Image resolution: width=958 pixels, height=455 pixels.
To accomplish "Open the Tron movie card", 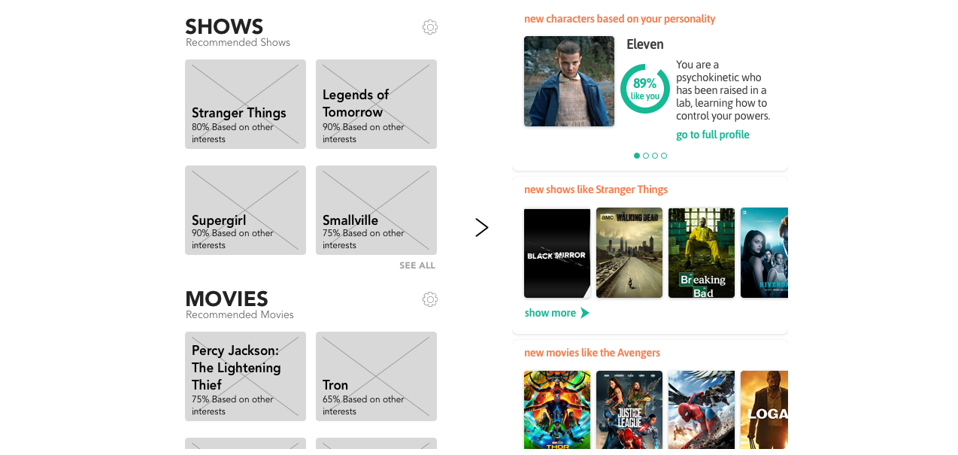I will pyautogui.click(x=376, y=376).
